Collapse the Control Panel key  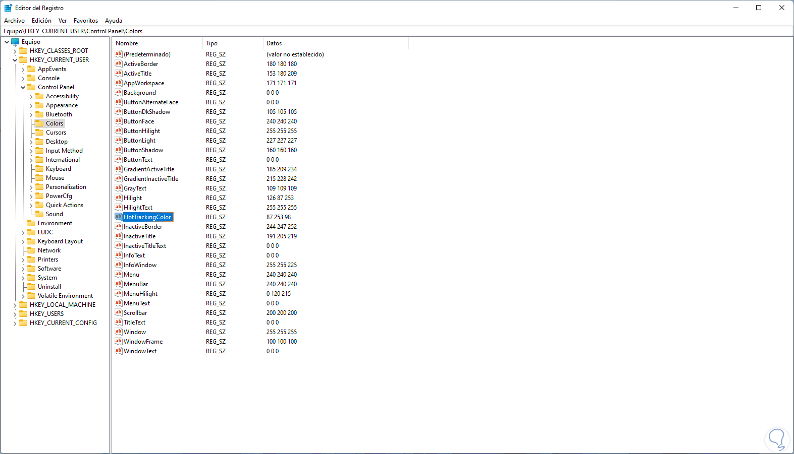(x=23, y=88)
